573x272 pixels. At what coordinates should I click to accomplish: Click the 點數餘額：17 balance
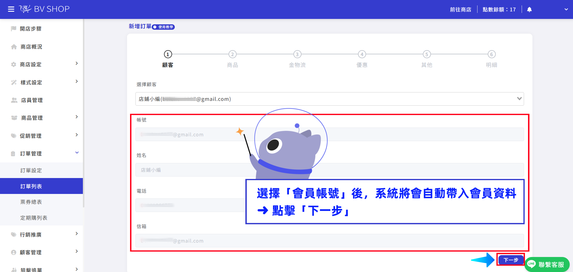click(499, 10)
